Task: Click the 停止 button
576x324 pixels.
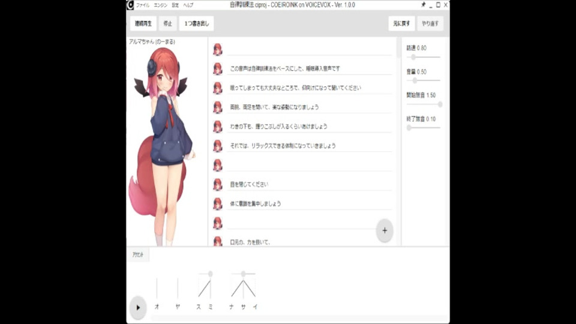Action: click(167, 23)
